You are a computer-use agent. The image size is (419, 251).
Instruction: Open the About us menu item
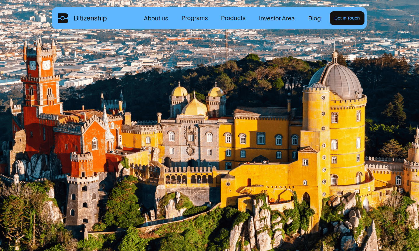pyautogui.click(x=156, y=18)
